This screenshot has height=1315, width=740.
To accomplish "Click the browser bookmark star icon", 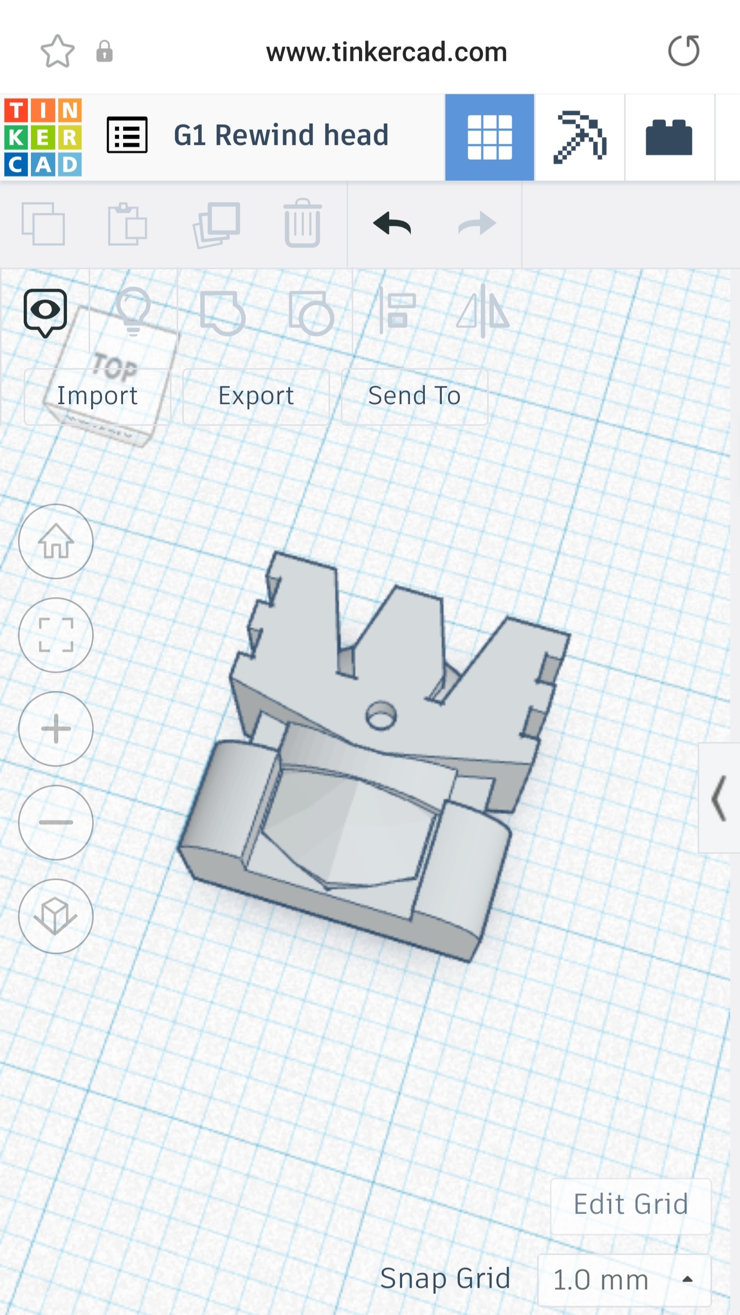I will 58,52.
